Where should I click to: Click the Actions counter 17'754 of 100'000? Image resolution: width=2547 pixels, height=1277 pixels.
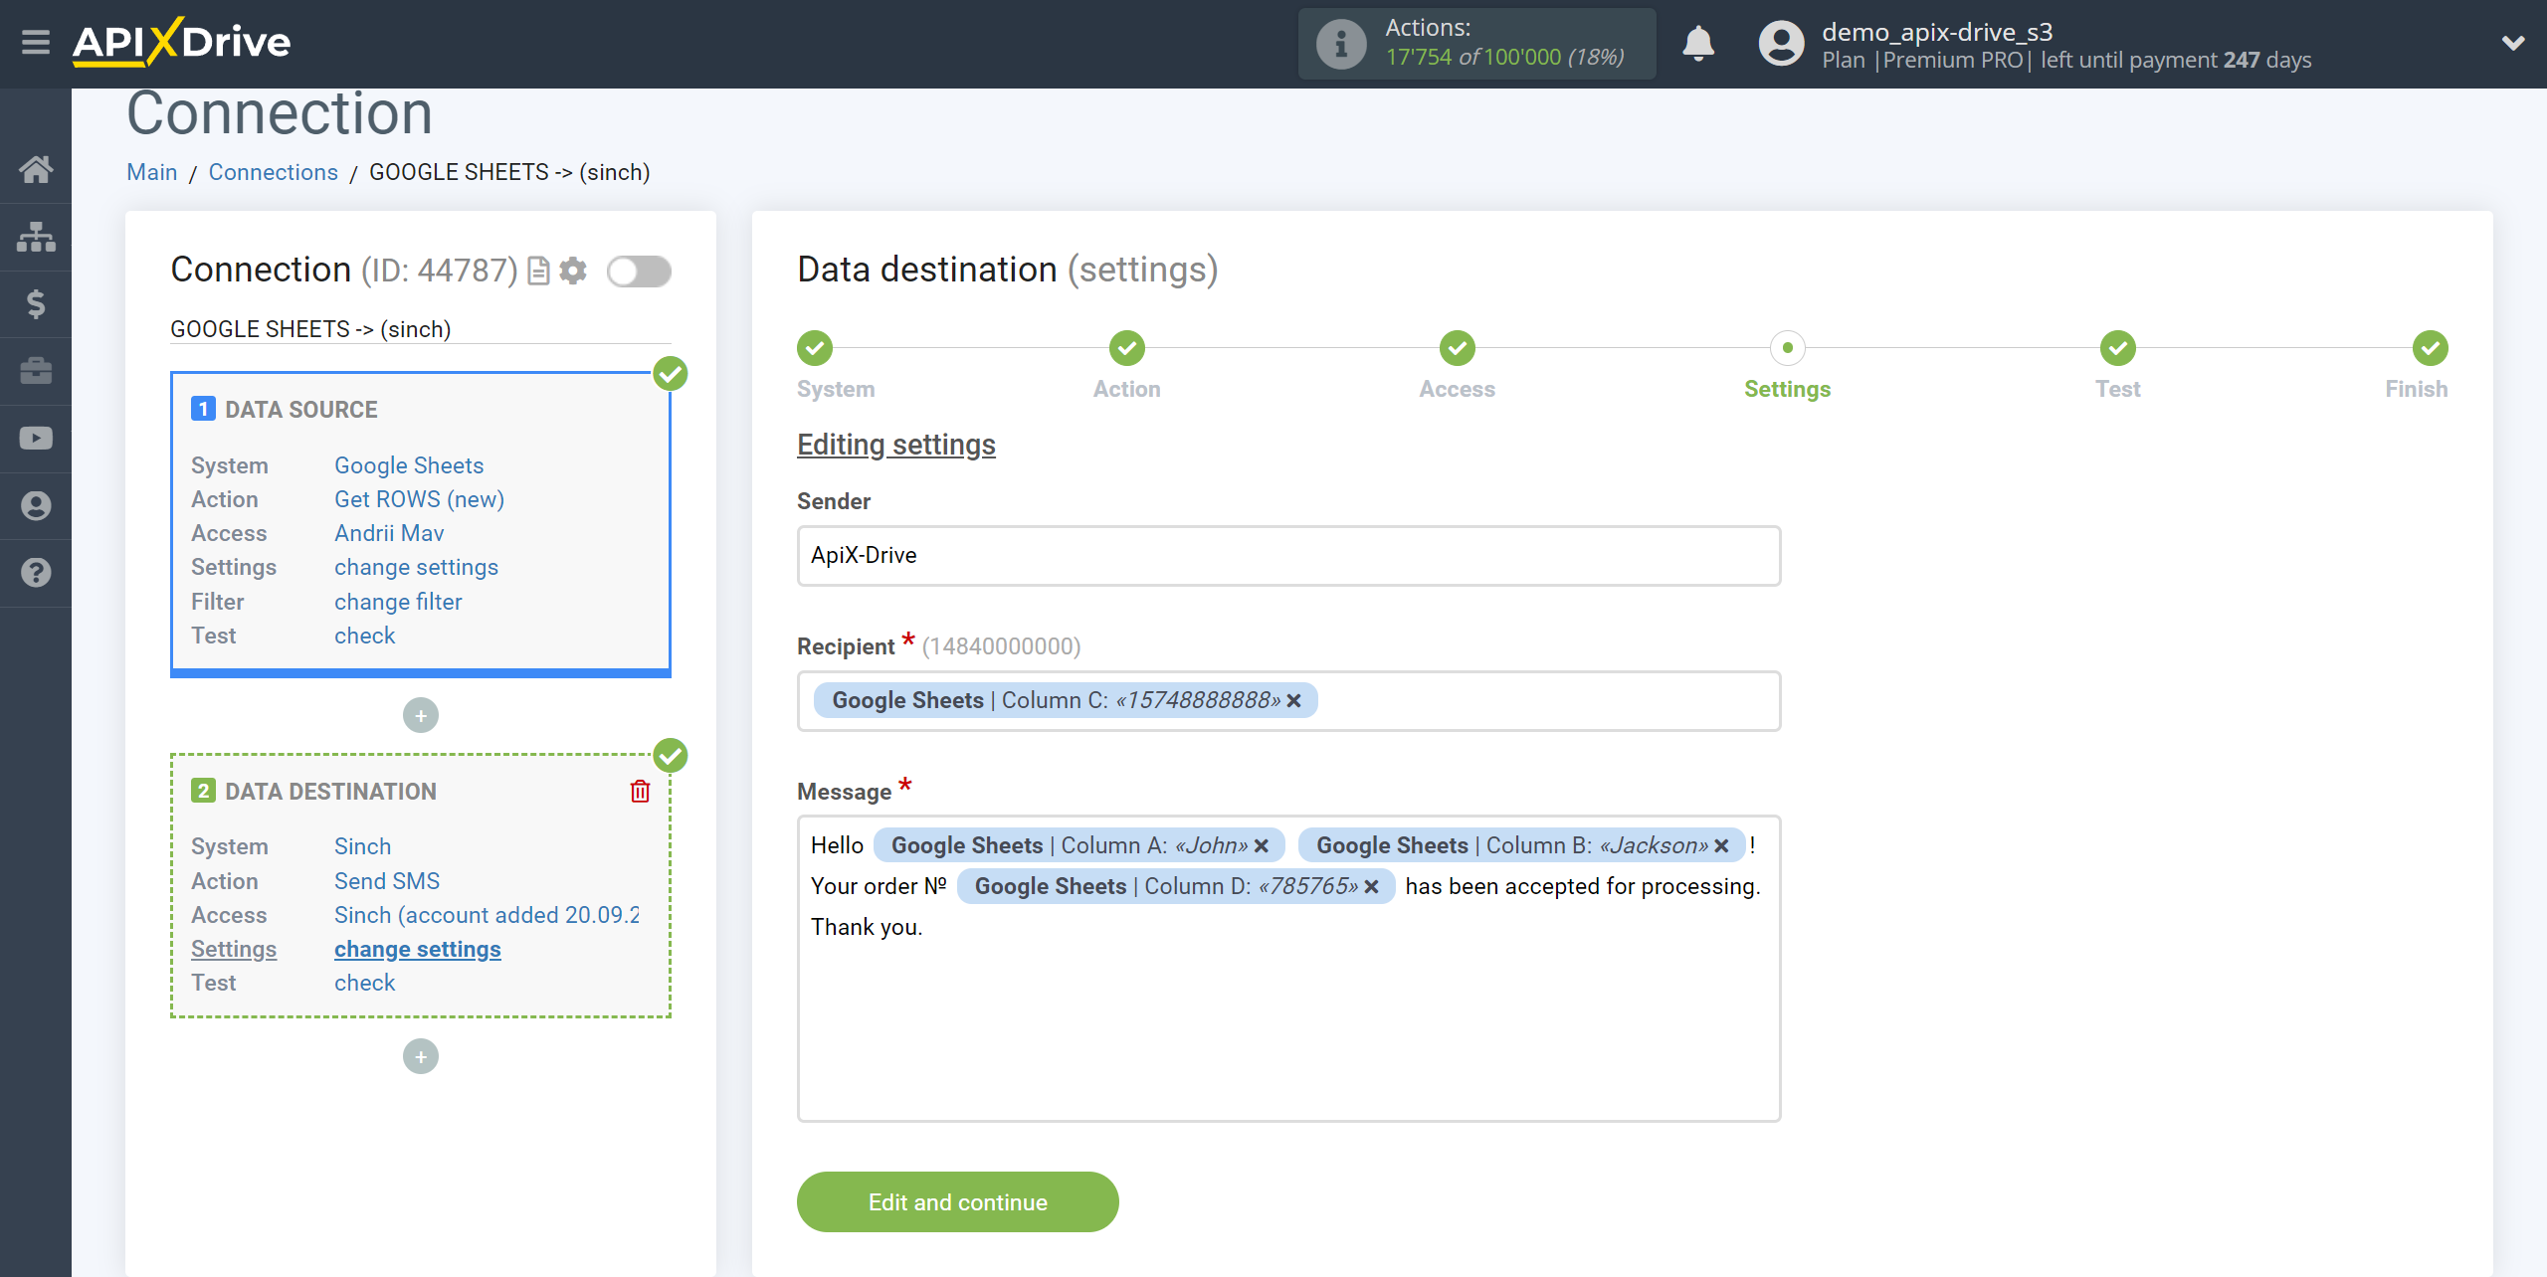coord(1504,58)
